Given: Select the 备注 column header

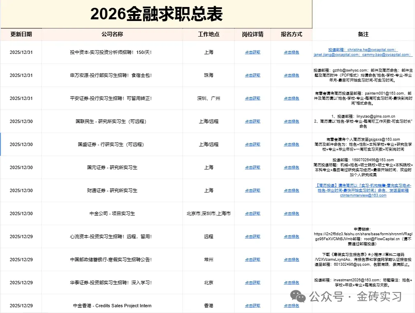Looking at the screenshot, I should 363,34.
